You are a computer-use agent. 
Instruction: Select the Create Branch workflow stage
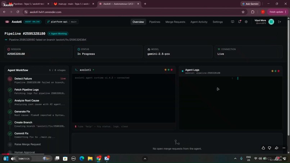(37, 124)
